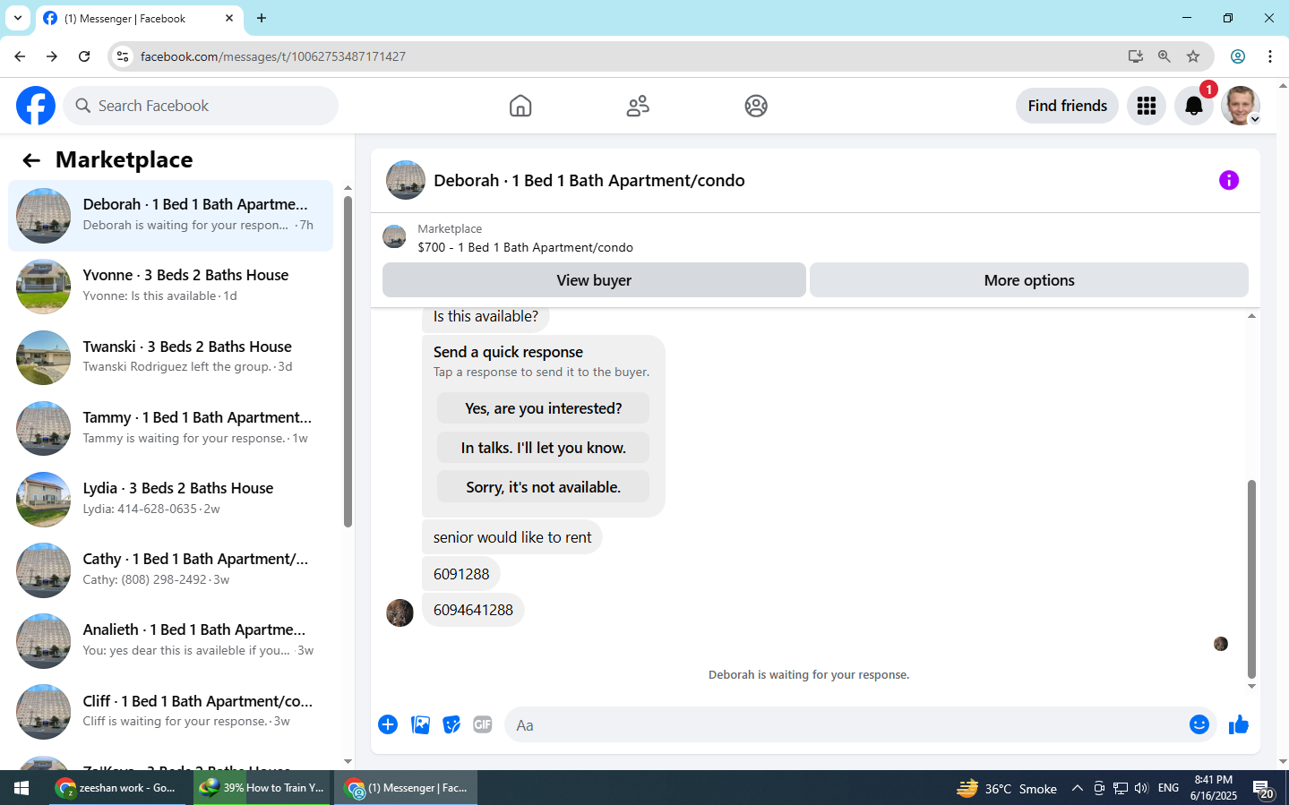Open the Groups icon in top navigation
Screen dimensions: 1289x805
pos(756,106)
